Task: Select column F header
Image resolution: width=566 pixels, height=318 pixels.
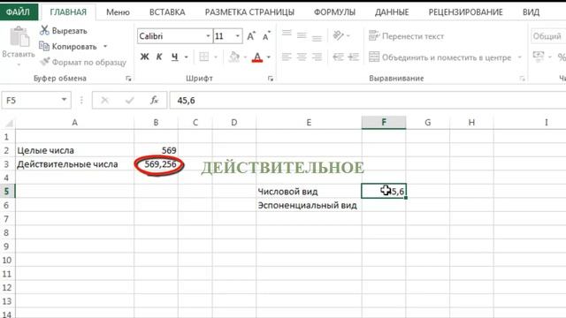Action: [384, 123]
